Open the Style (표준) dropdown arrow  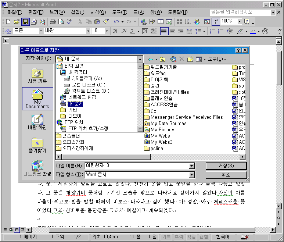41,31
